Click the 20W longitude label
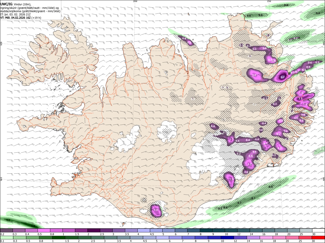Viewport: 325px width, 243px height. point(135,1)
